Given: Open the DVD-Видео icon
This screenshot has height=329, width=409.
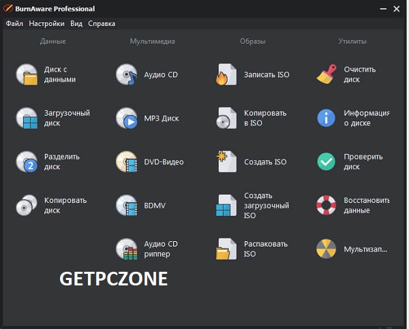Looking at the screenshot, I should tap(127, 161).
